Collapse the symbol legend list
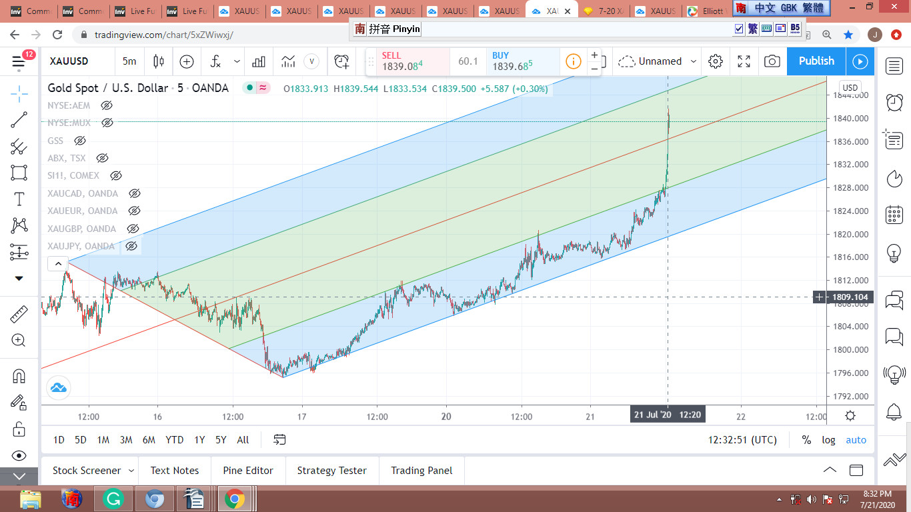 coord(58,264)
